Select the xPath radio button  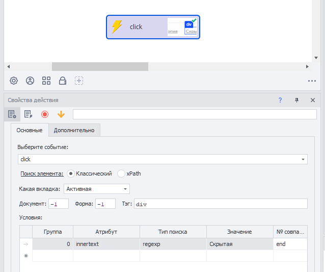(121, 174)
